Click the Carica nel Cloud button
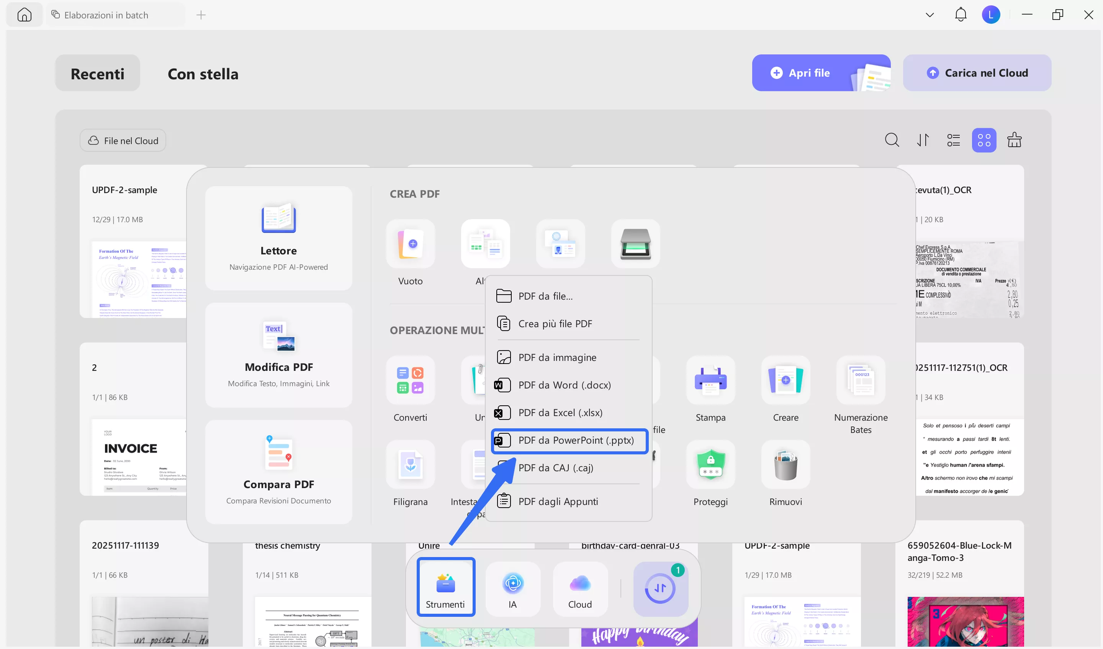The image size is (1103, 649). tap(977, 73)
